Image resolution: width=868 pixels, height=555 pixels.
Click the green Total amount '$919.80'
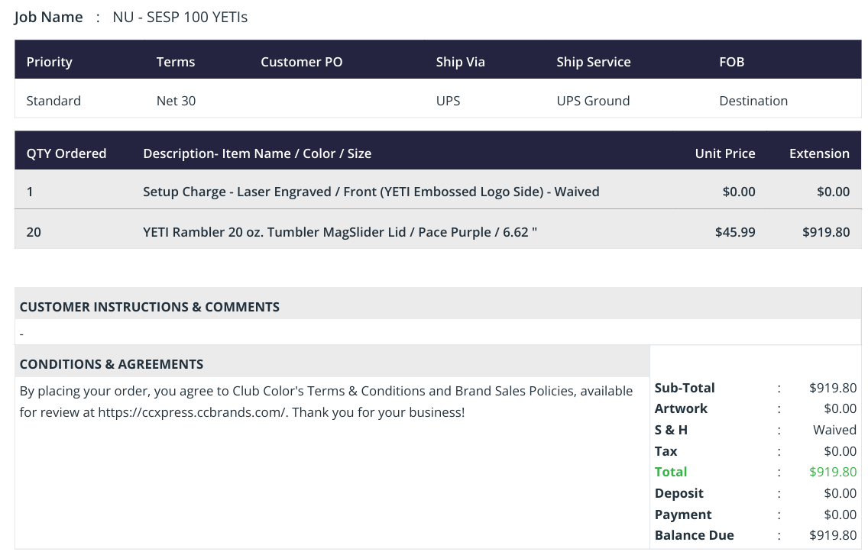833,472
